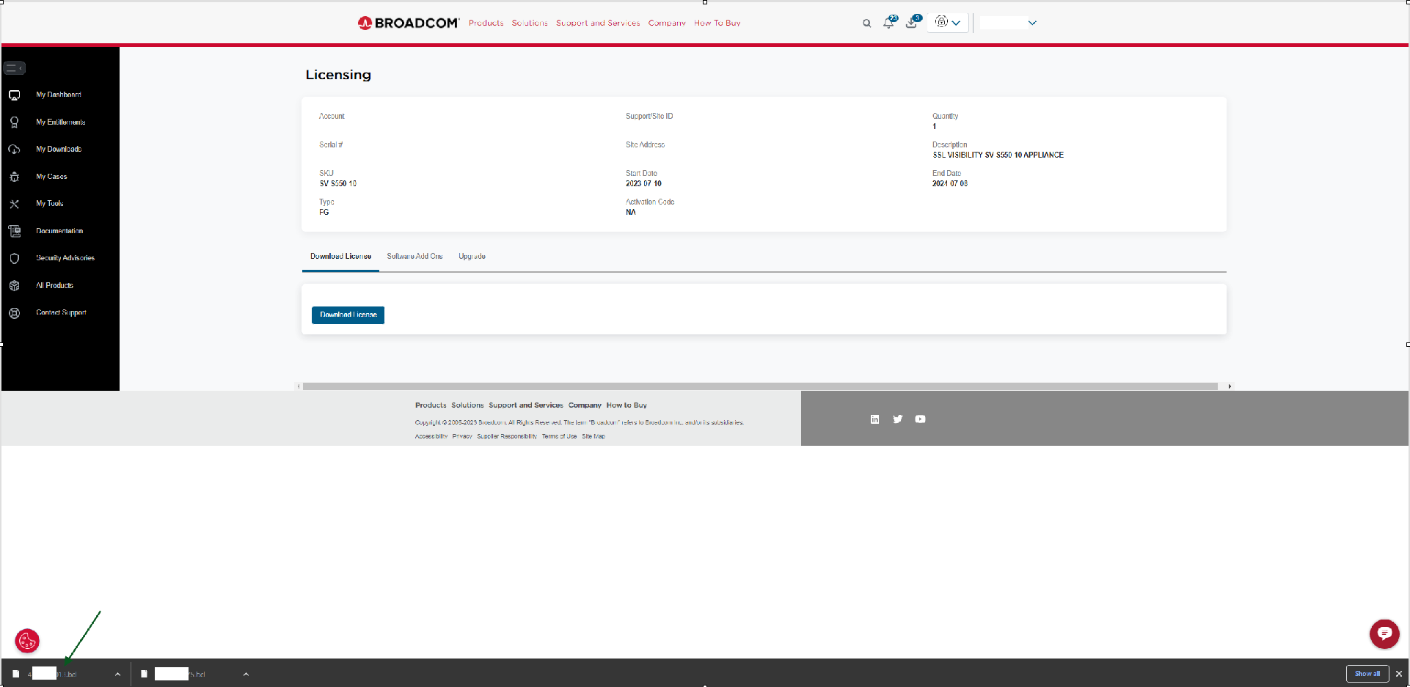Open the Supplier Responsibility footer link
The image size is (1410, 687).
(x=507, y=436)
